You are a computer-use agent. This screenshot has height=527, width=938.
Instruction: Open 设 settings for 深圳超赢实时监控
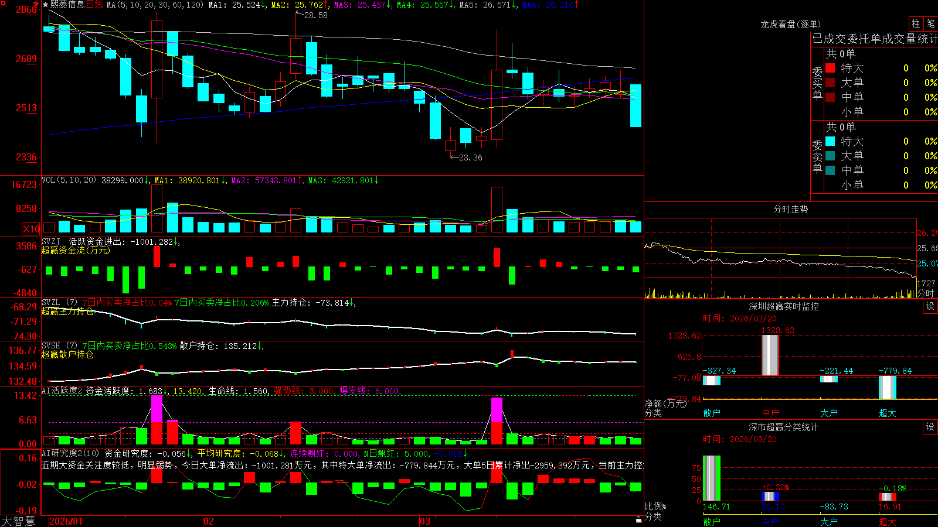(x=930, y=306)
